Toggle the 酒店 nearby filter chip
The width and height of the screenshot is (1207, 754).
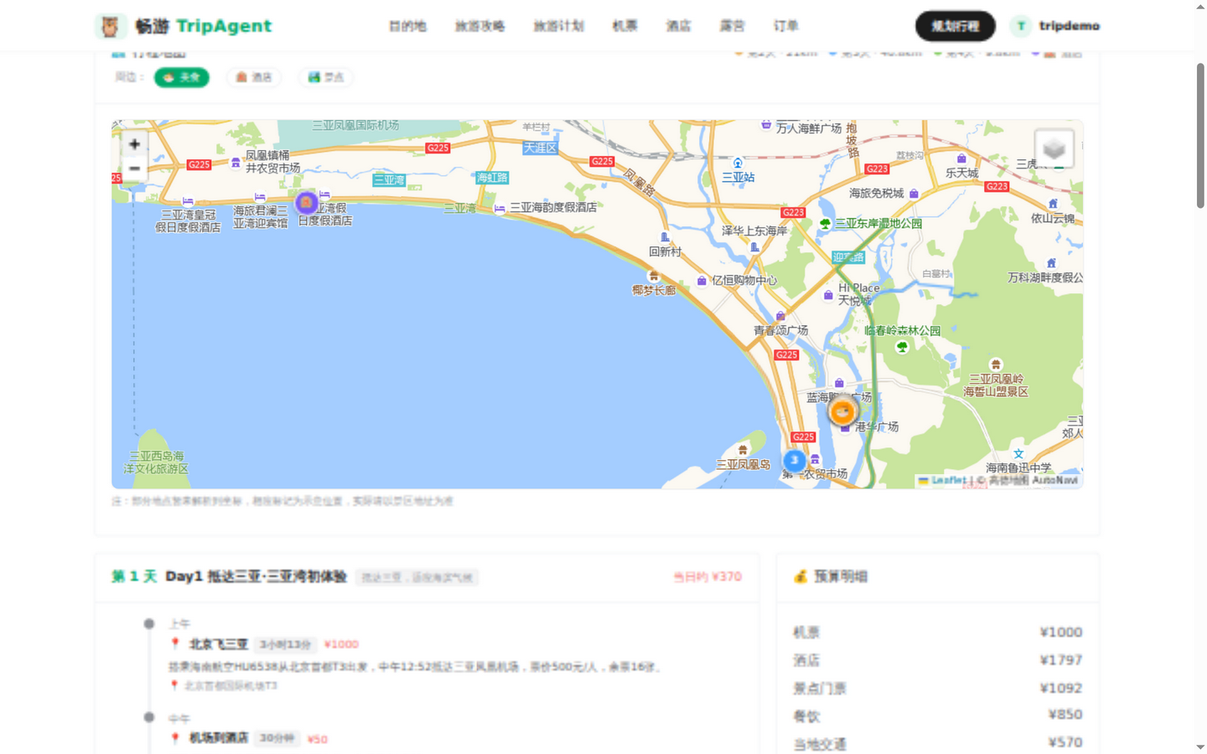[254, 77]
